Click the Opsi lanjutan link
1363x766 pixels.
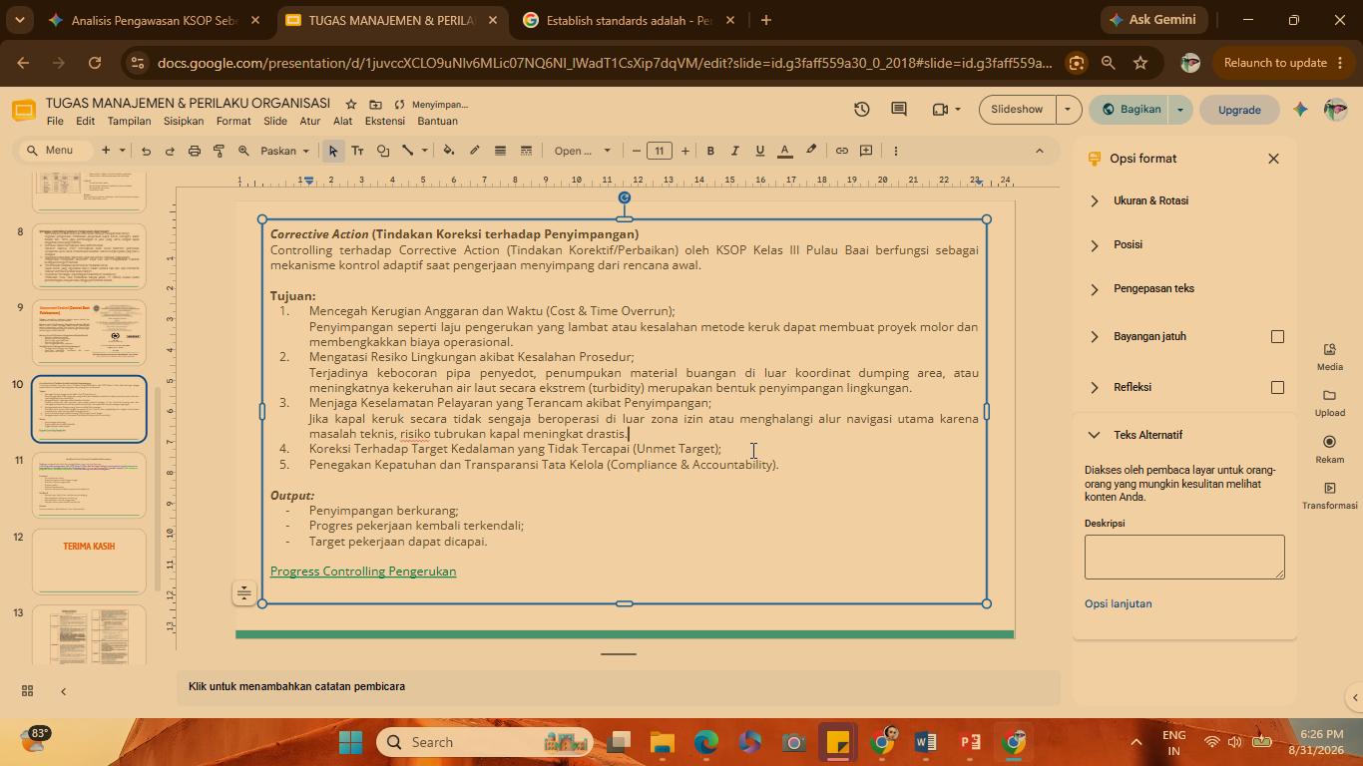1118,603
